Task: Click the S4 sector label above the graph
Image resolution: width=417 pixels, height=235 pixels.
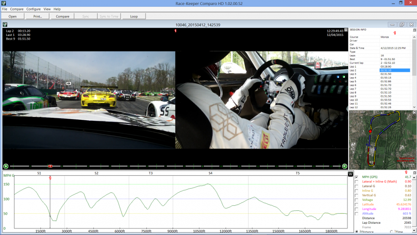Action: click(210, 173)
